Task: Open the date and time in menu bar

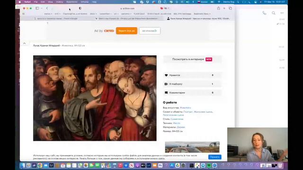Action: (275, 2)
